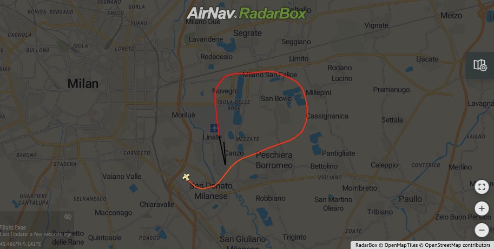The width and height of the screenshot is (494, 249).
Task: Enter fullscreen map view
Action: (x=482, y=187)
